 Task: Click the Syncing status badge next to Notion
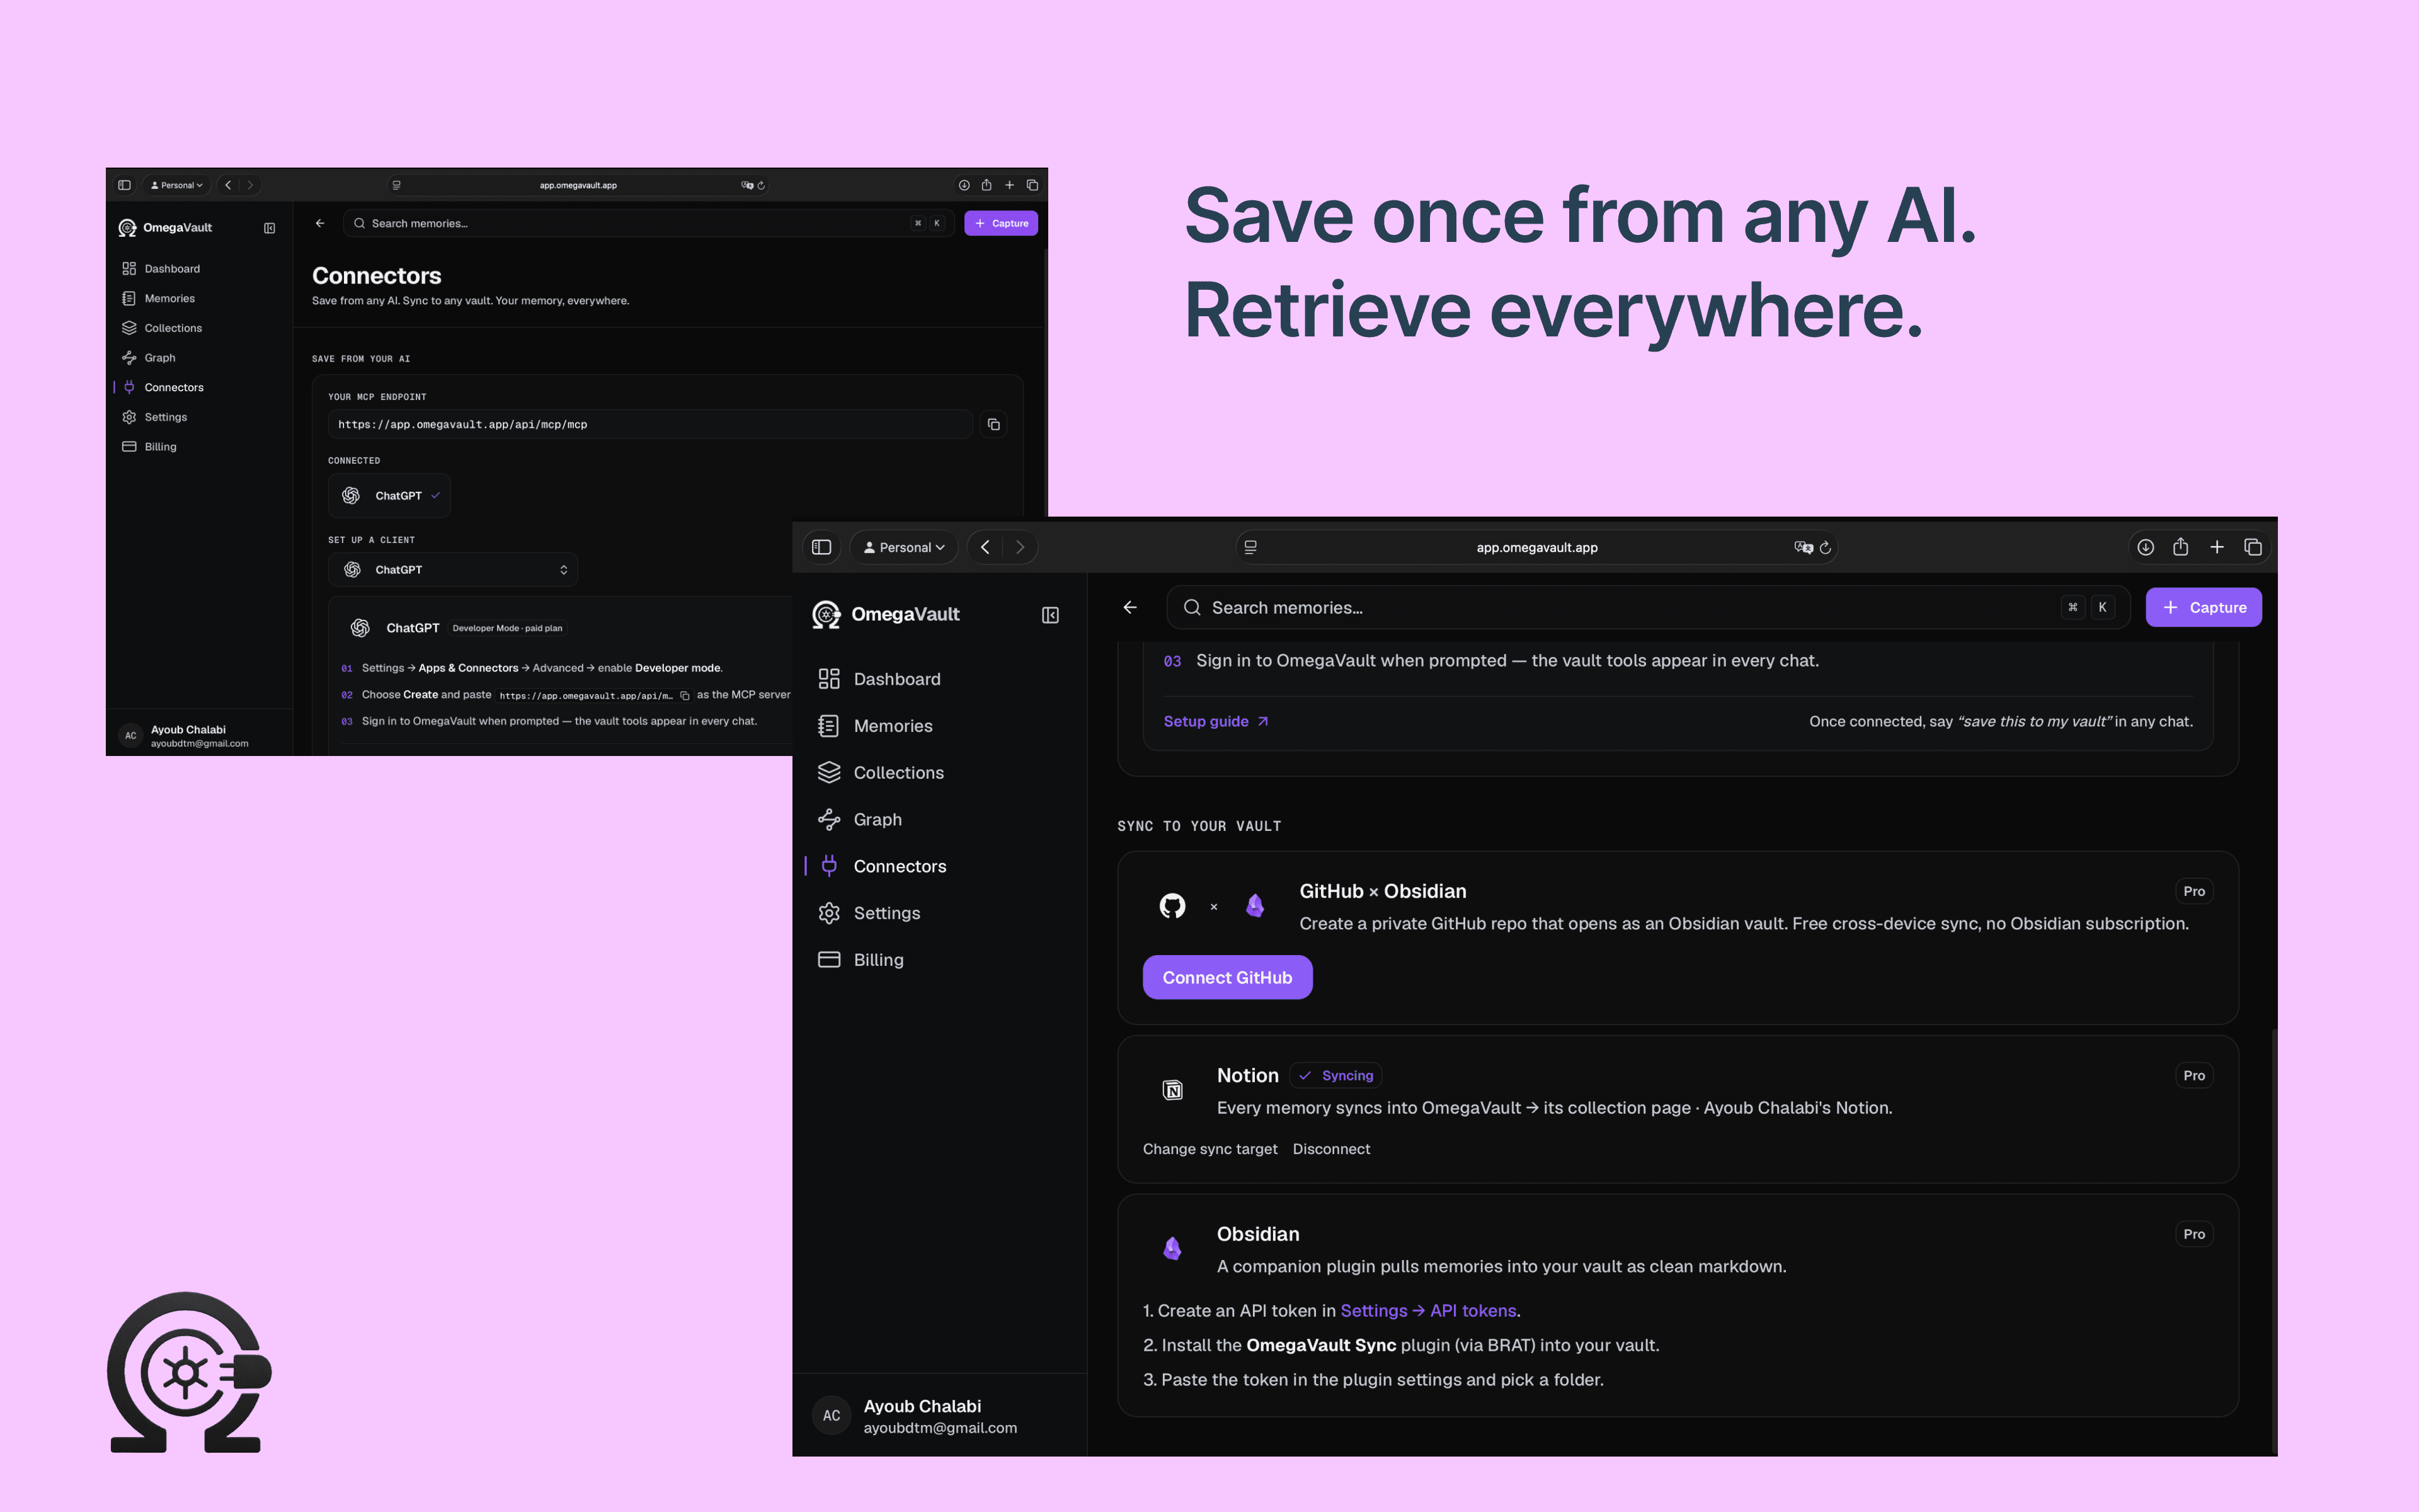coord(1335,1075)
